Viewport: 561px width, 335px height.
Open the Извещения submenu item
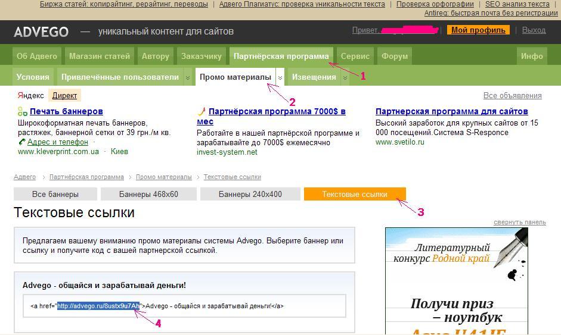coord(314,77)
